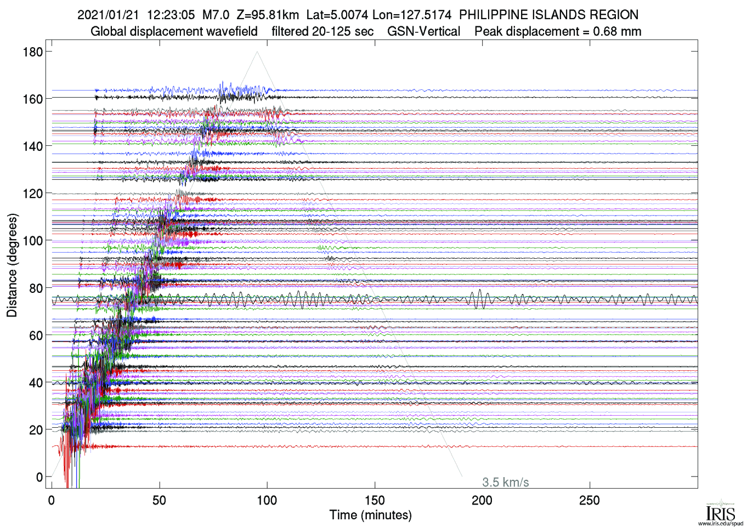Click the Lon=127.5174 value in the title

[411, 15]
